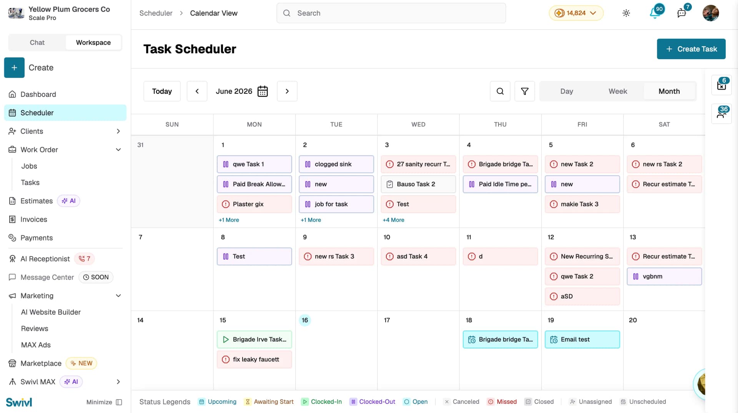Collapse the Work Order section chevron
738x413 pixels.
point(118,150)
